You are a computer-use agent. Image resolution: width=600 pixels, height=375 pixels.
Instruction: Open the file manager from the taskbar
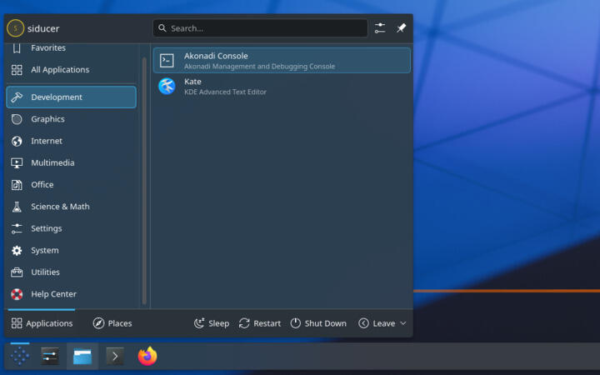click(82, 357)
